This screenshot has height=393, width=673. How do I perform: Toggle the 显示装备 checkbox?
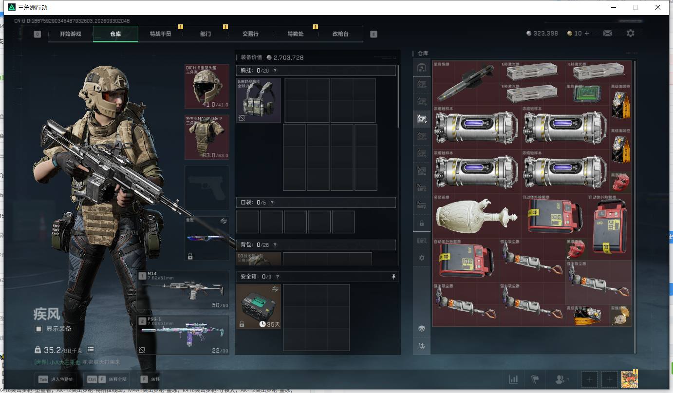coord(38,329)
